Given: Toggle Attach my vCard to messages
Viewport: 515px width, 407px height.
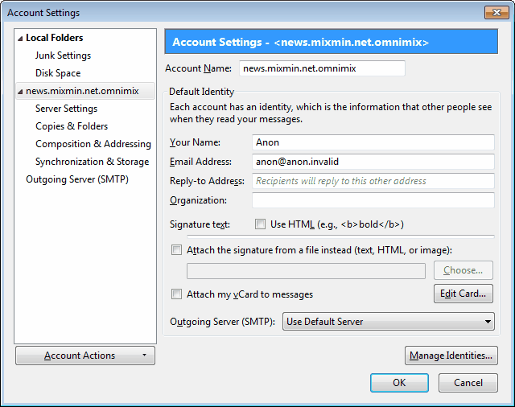Looking at the screenshot, I should [176, 294].
